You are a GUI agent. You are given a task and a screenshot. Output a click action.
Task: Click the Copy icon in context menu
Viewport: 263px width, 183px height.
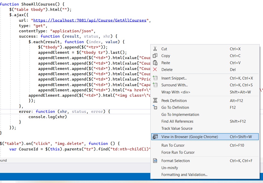[155, 56]
